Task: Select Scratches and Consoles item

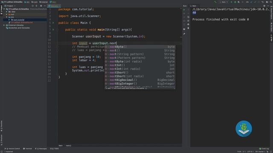Action: click(x=17, y=28)
